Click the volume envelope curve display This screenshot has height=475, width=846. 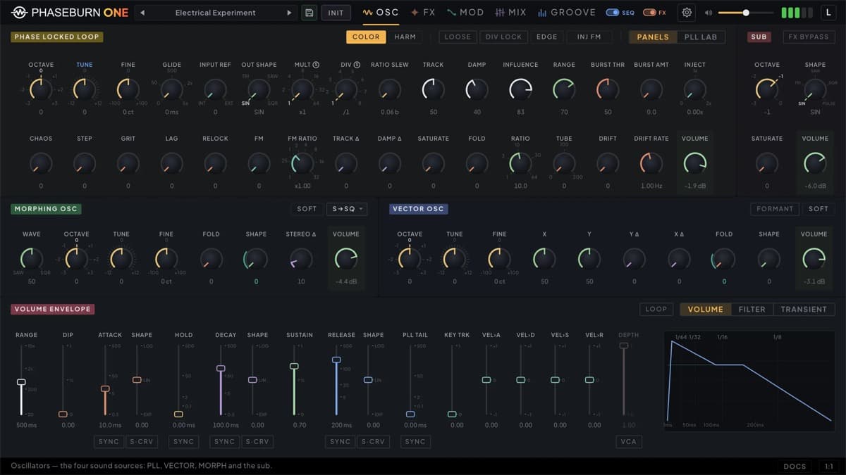[x=750, y=381]
